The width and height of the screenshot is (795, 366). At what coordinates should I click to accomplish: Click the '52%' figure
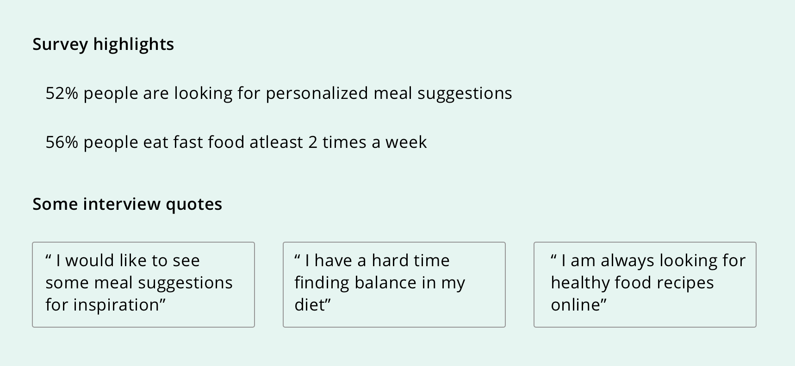point(62,94)
